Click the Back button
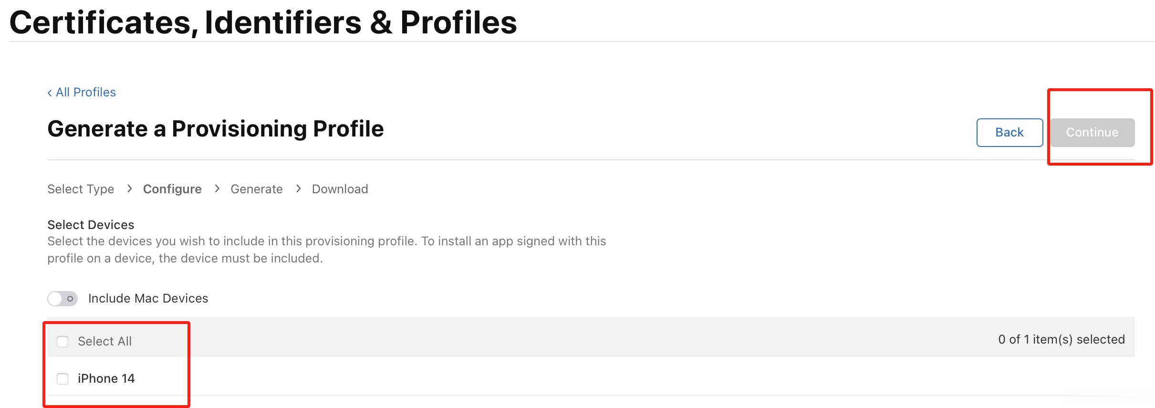The image size is (1155, 408). click(1009, 132)
